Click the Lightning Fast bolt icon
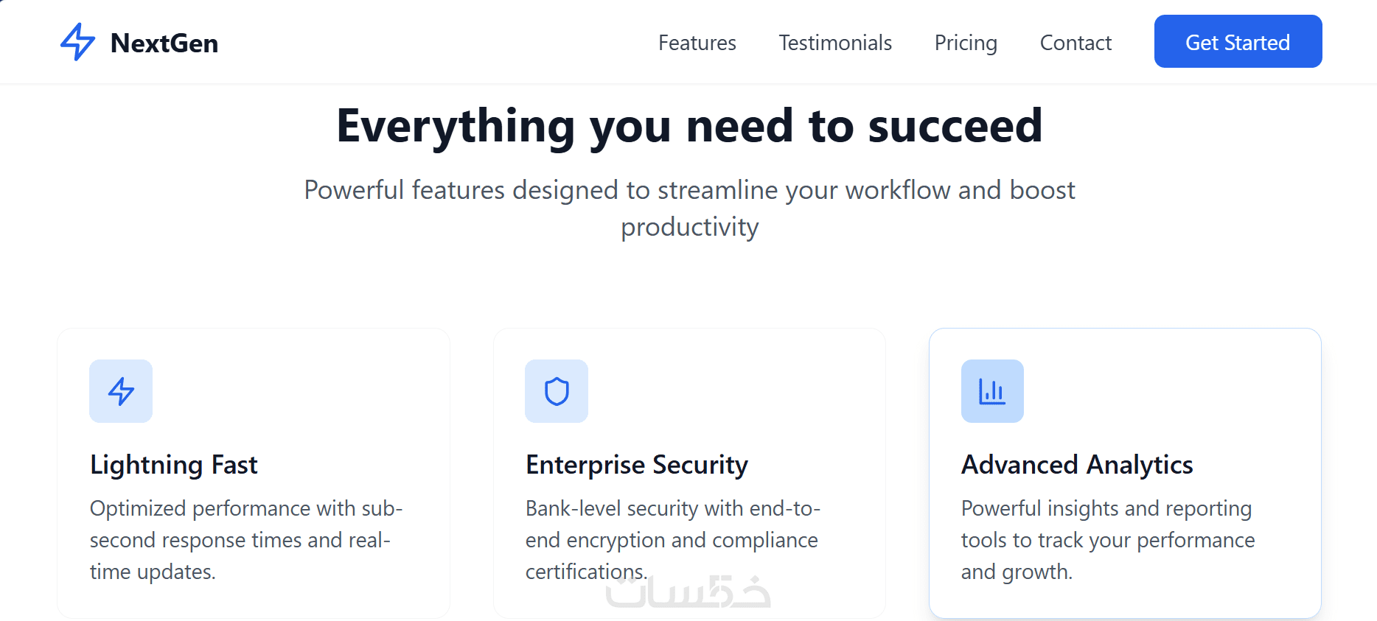Image resolution: width=1377 pixels, height=621 pixels. click(x=121, y=391)
